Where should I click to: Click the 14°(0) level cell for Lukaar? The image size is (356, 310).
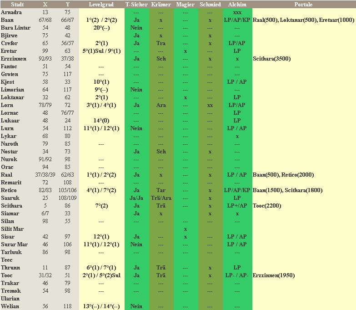[x=101, y=121]
